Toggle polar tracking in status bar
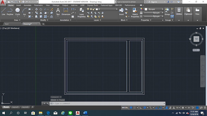Viewport: 207px width, 116px height. [145, 108]
